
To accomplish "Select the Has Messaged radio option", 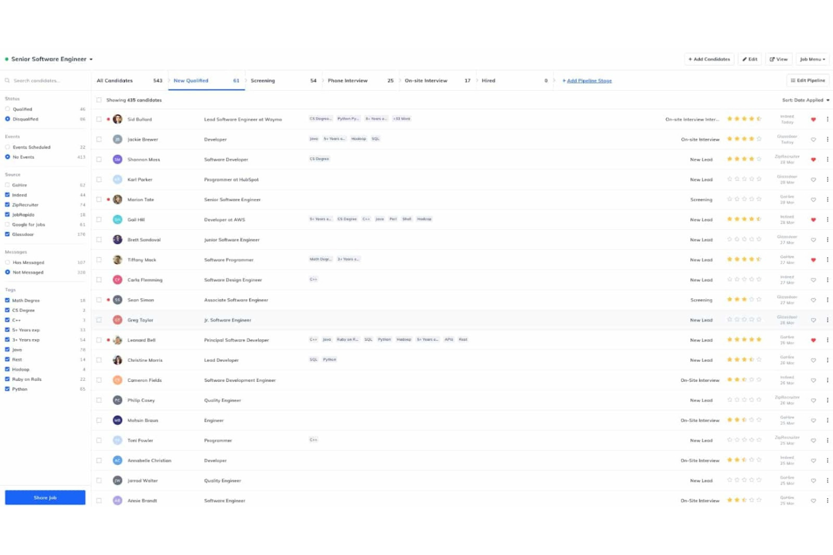I will click(x=7, y=263).
